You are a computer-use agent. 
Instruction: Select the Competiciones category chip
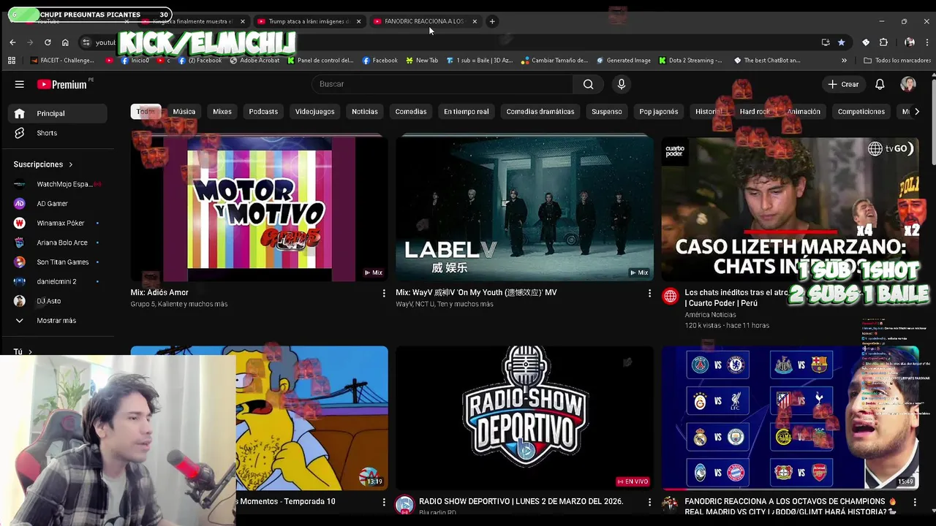pyautogui.click(x=861, y=112)
